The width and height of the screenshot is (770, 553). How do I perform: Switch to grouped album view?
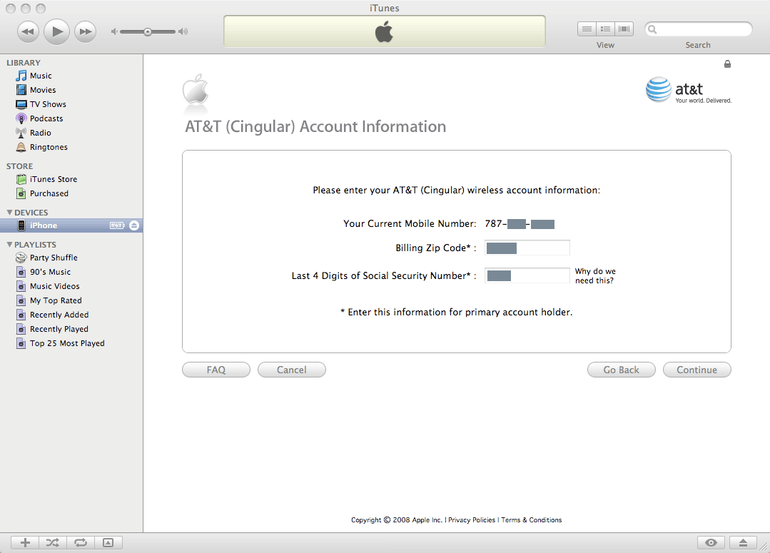(605, 29)
